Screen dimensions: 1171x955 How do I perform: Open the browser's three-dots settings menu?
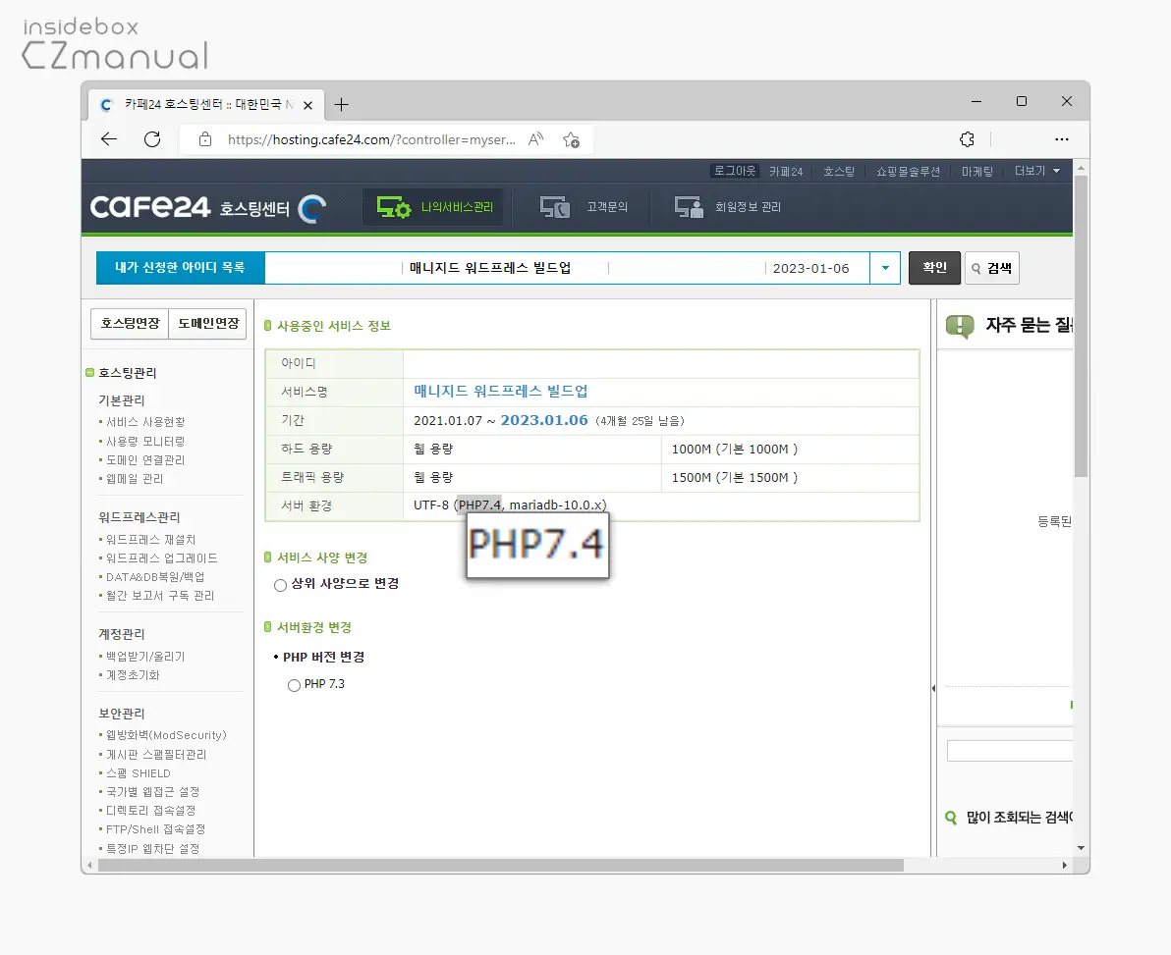pos(1061,139)
